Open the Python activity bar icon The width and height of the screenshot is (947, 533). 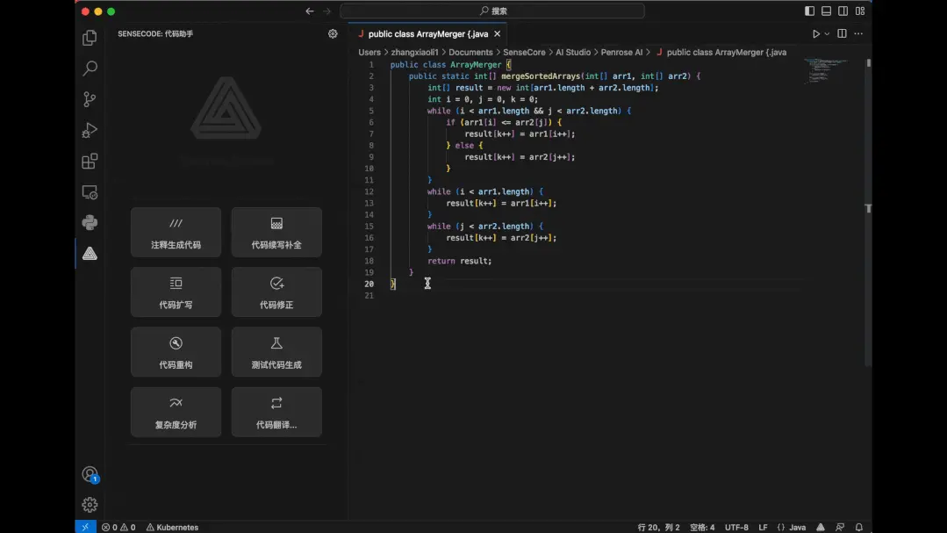pos(90,222)
